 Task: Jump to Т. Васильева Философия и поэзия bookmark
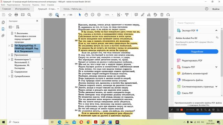(25, 37)
